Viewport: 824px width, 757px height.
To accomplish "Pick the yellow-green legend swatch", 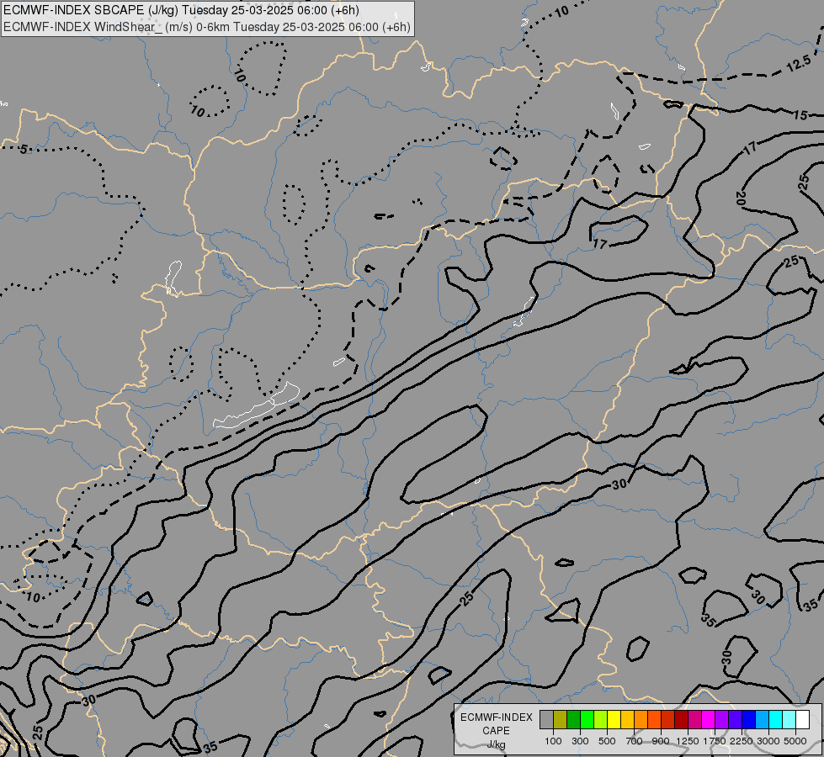I will click(601, 720).
